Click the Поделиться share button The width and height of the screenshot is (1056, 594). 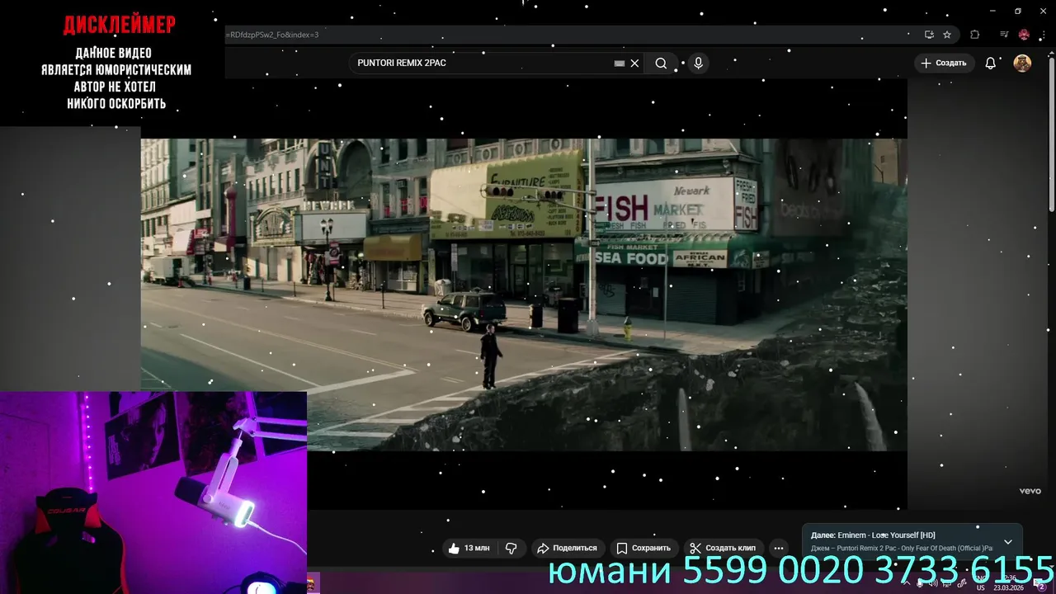[567, 548]
